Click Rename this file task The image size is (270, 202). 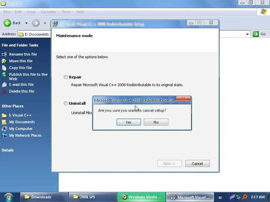click(23, 54)
